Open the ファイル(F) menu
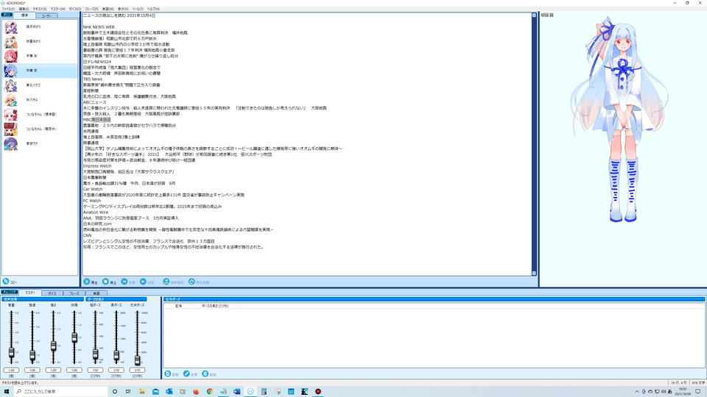Viewport: 707px width, 397px height. tap(8, 9)
